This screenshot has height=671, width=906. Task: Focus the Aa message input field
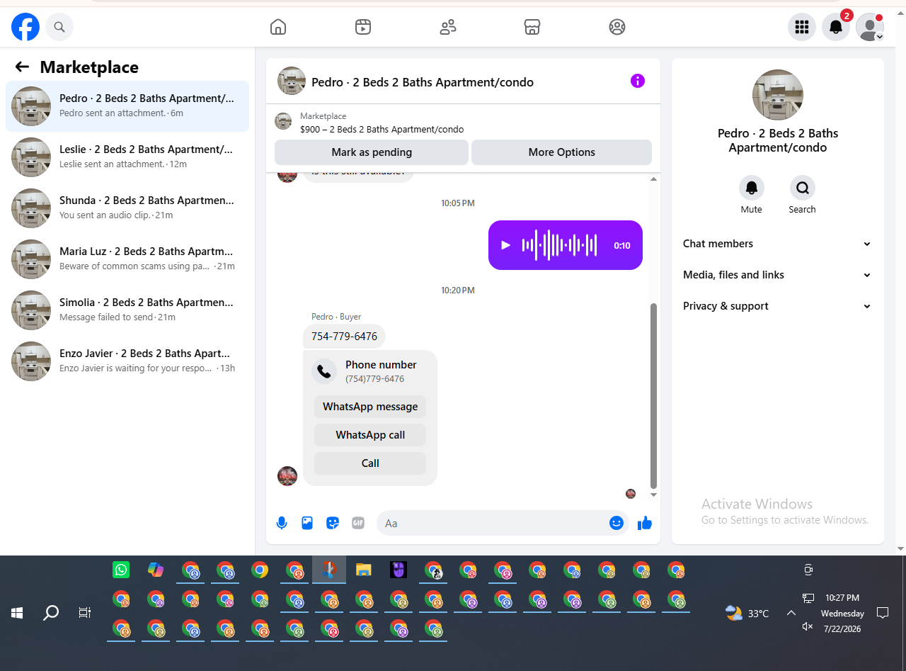click(493, 523)
